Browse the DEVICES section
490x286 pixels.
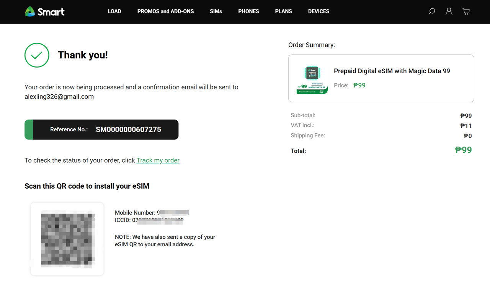click(x=318, y=11)
